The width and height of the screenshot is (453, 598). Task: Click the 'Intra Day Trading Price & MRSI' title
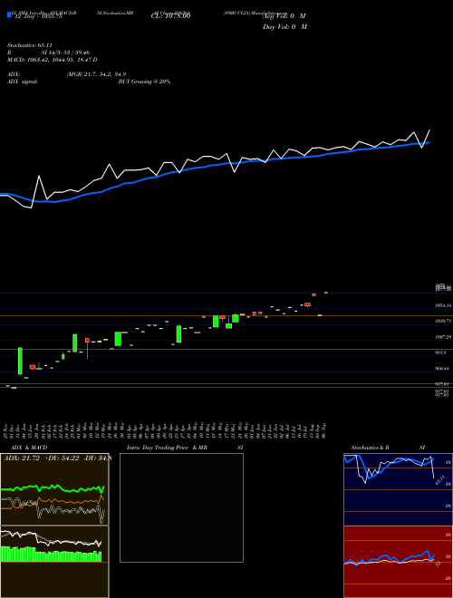185,448
